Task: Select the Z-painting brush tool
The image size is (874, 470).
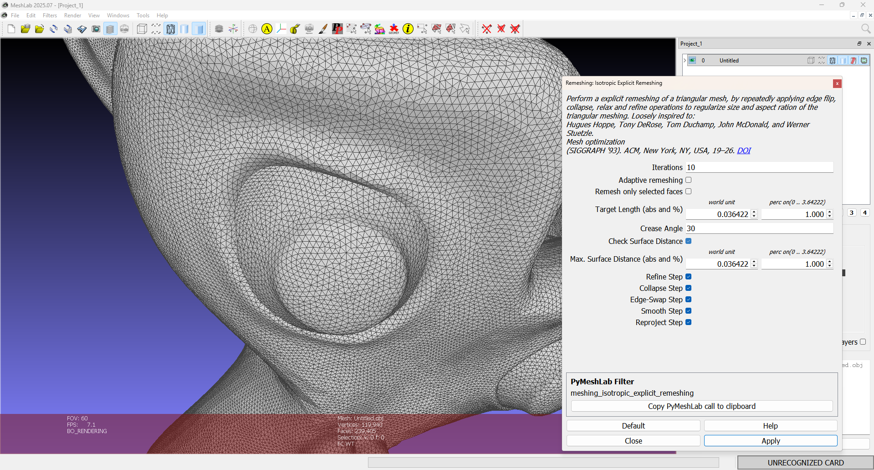Action: (x=323, y=29)
